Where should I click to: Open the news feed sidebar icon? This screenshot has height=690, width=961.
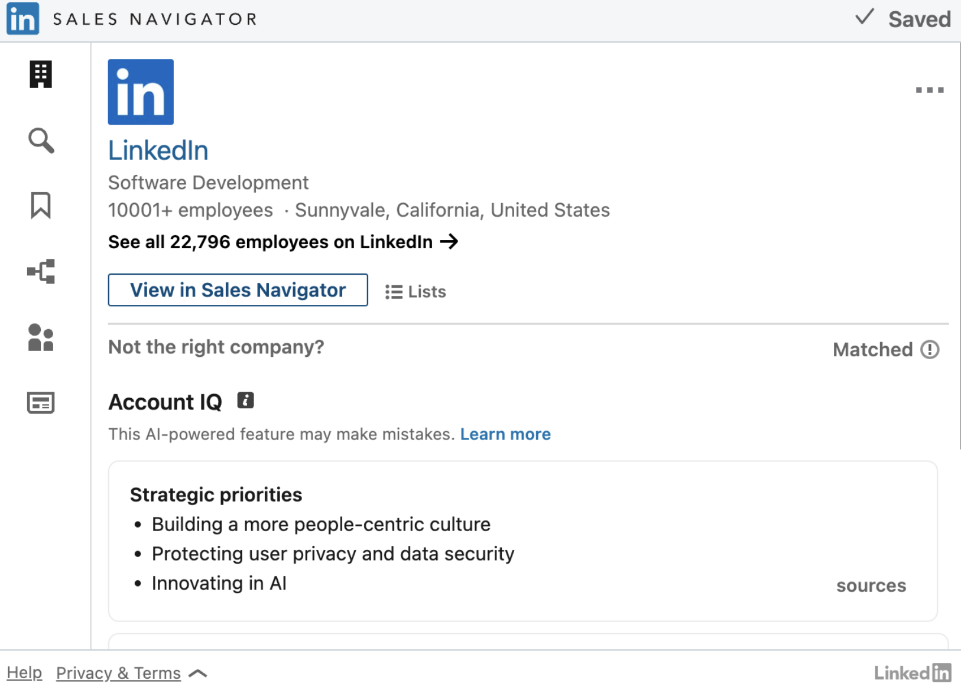[x=41, y=403]
